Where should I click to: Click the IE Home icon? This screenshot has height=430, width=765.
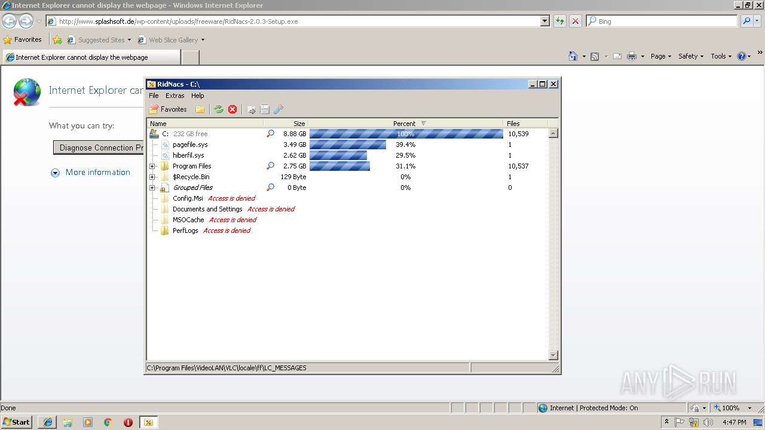pos(573,56)
